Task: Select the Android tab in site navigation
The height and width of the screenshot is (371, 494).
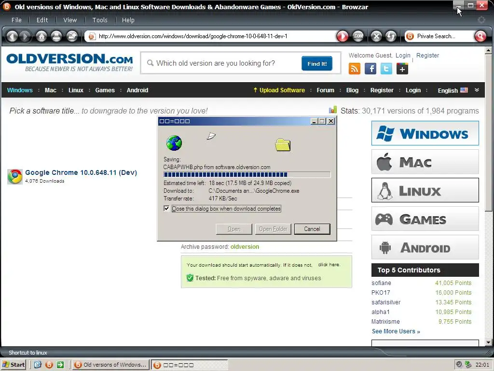Action: point(137,90)
